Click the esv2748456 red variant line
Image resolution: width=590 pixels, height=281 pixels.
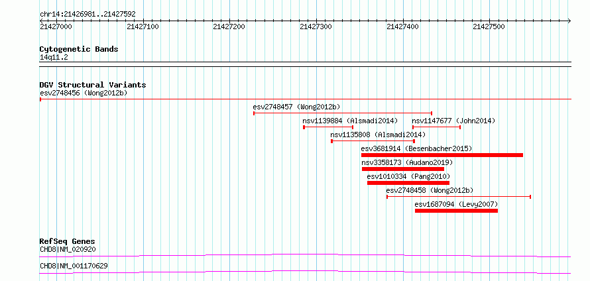[306, 99]
